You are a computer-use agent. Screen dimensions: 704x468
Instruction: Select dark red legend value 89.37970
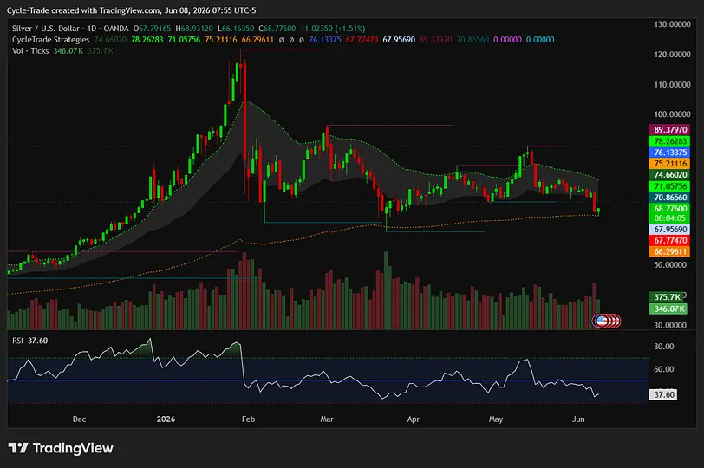[x=435, y=40]
